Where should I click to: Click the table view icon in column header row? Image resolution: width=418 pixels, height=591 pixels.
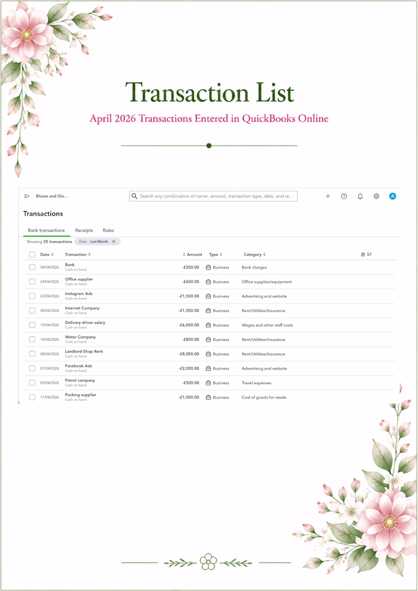363,255
